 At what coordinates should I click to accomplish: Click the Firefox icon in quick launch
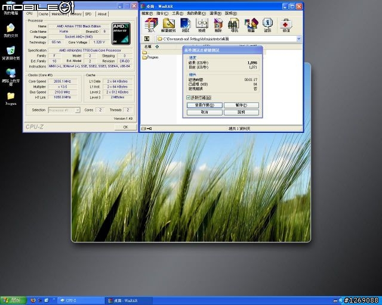pos(33,301)
